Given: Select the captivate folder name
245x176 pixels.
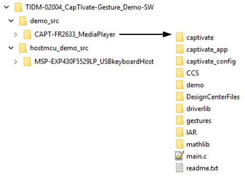Looking at the screenshot, I should coord(200,37).
